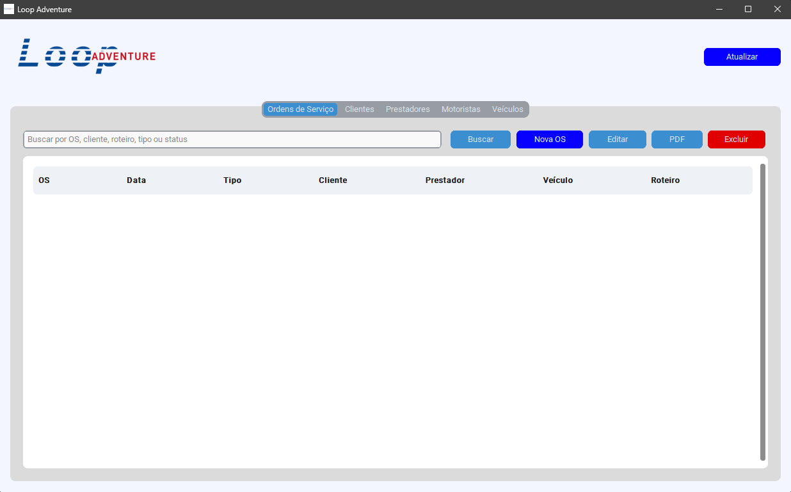Create a new order with Nova OS
This screenshot has height=492, width=791.
click(x=550, y=139)
